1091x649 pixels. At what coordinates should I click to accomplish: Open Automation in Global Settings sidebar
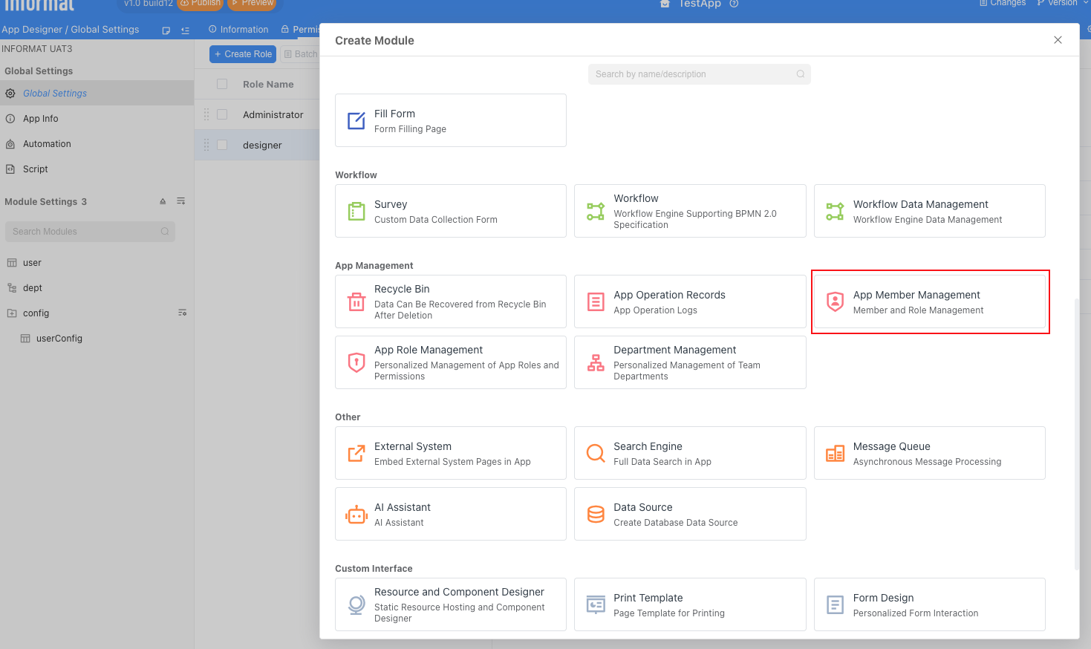(x=47, y=144)
